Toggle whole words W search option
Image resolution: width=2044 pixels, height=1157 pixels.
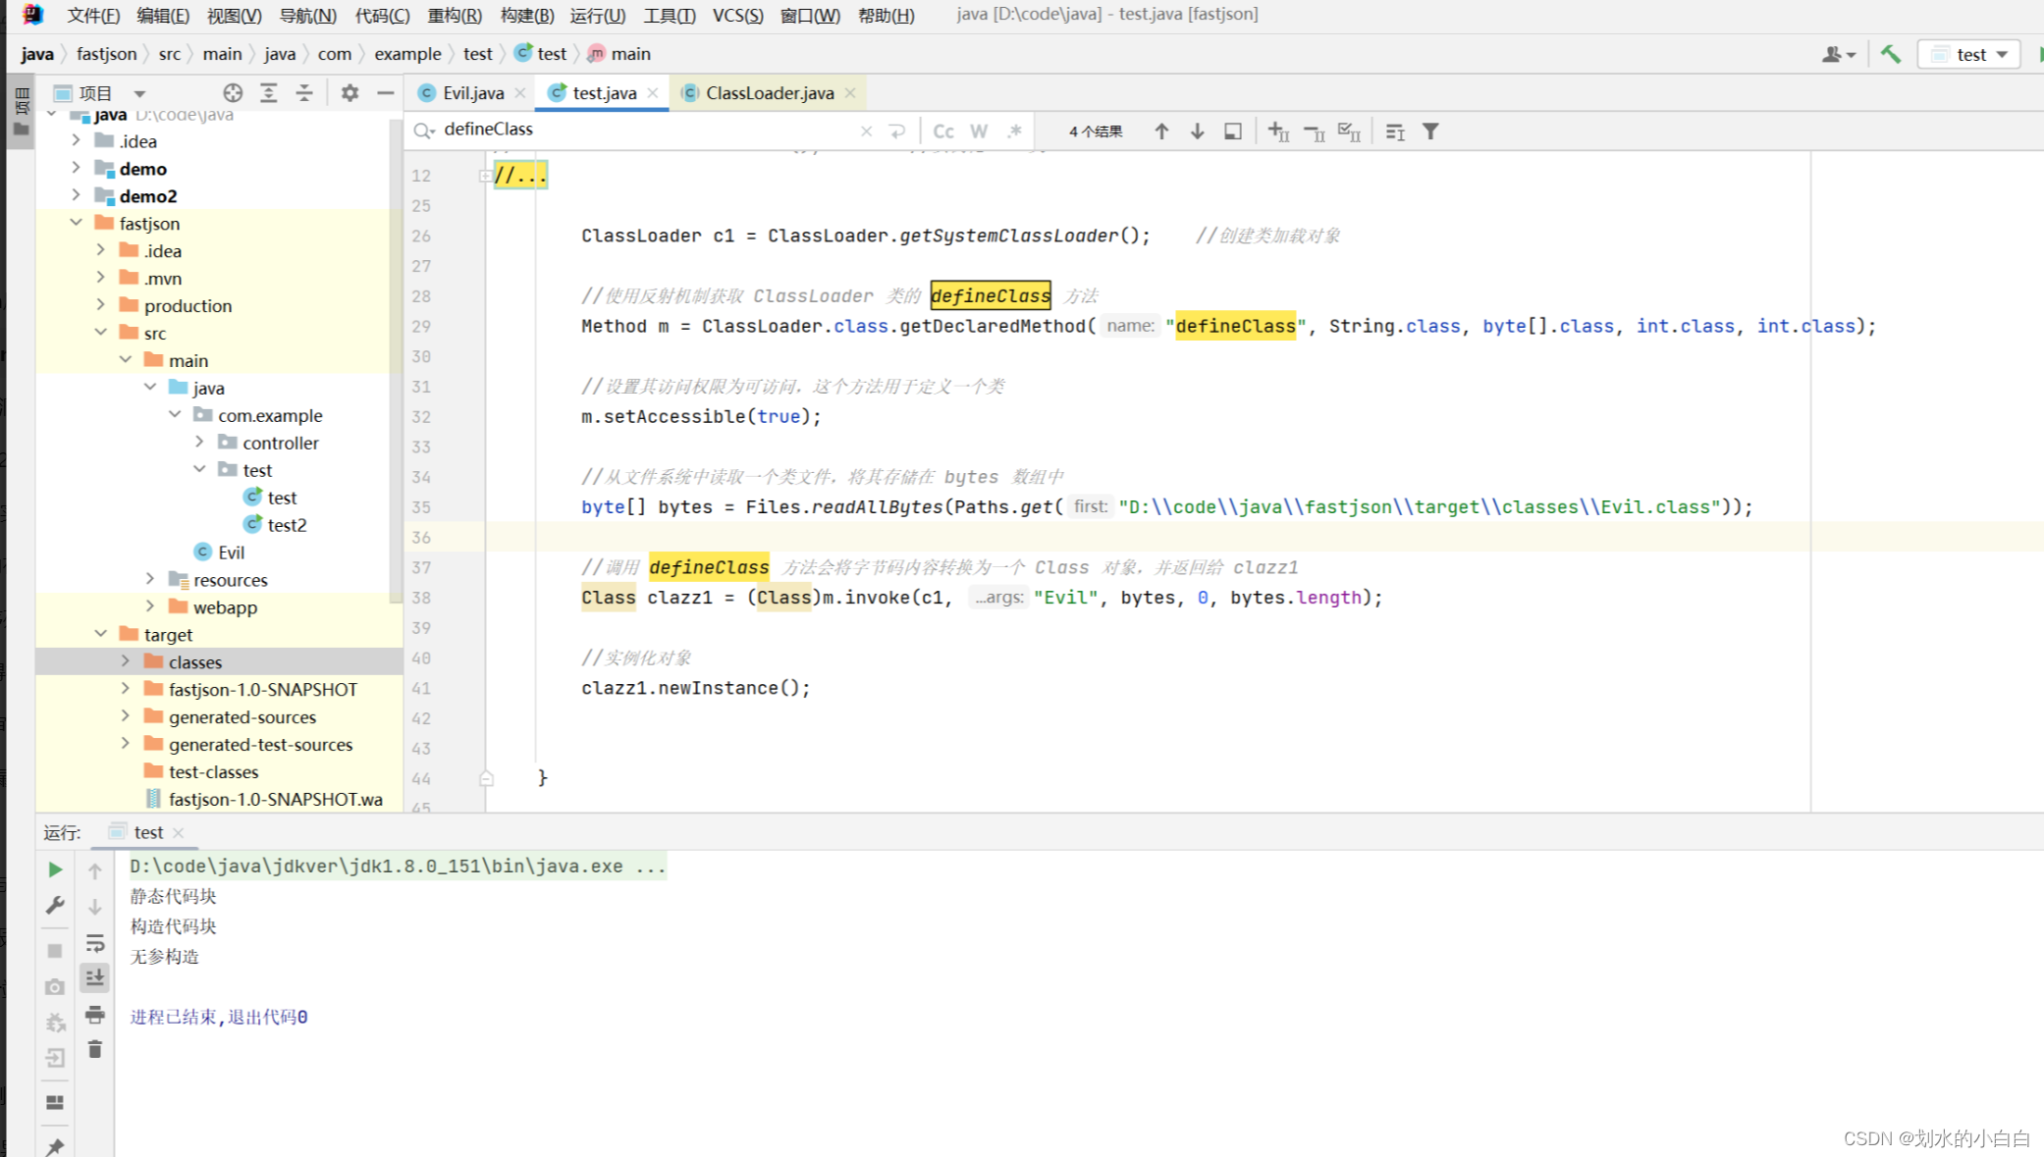[978, 131]
